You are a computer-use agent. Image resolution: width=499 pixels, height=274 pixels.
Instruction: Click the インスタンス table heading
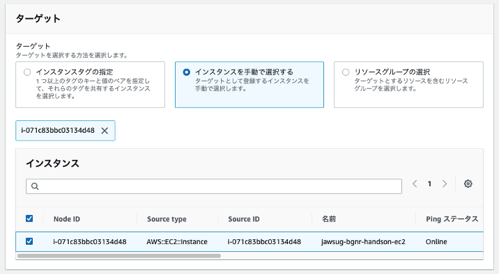(52, 163)
